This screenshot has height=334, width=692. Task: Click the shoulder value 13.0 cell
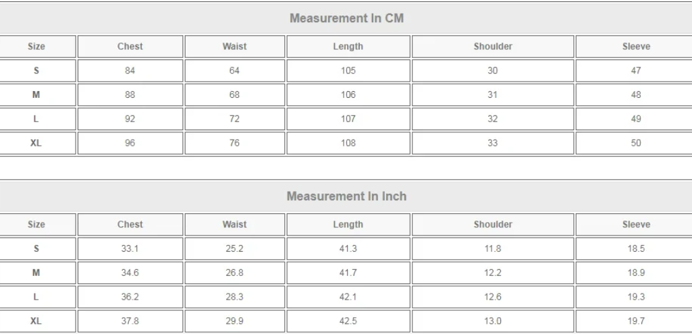[493, 321]
